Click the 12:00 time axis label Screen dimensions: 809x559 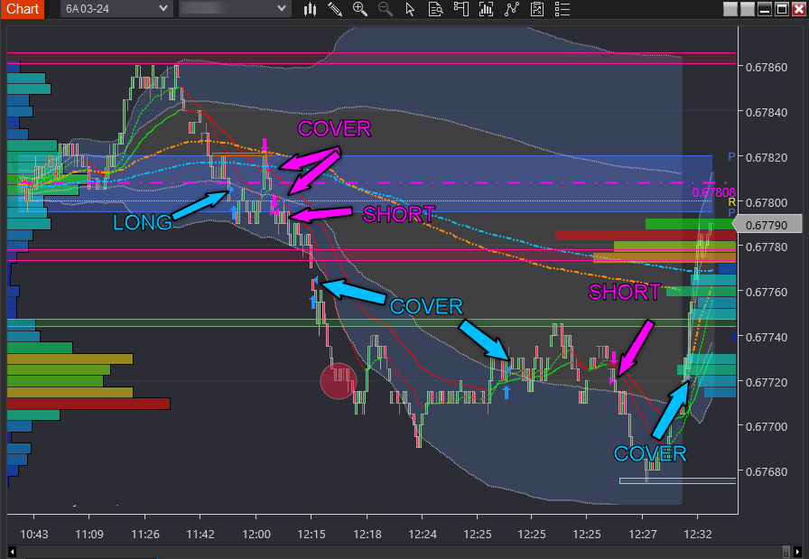[256, 535]
